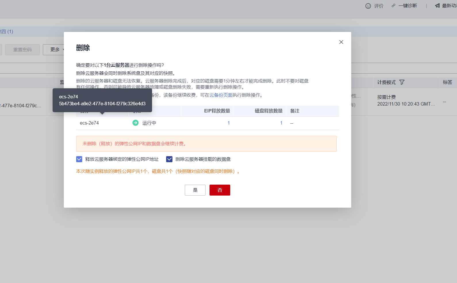Click the 标签 column header
The height and width of the screenshot is (283, 457).
click(x=448, y=82)
